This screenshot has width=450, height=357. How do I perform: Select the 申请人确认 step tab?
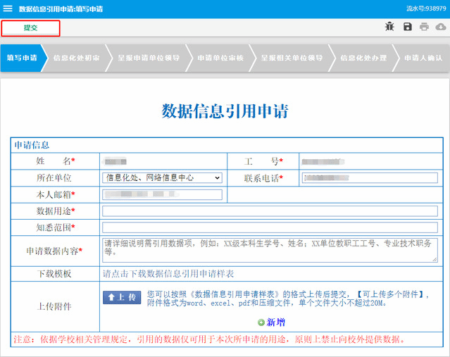point(423,58)
